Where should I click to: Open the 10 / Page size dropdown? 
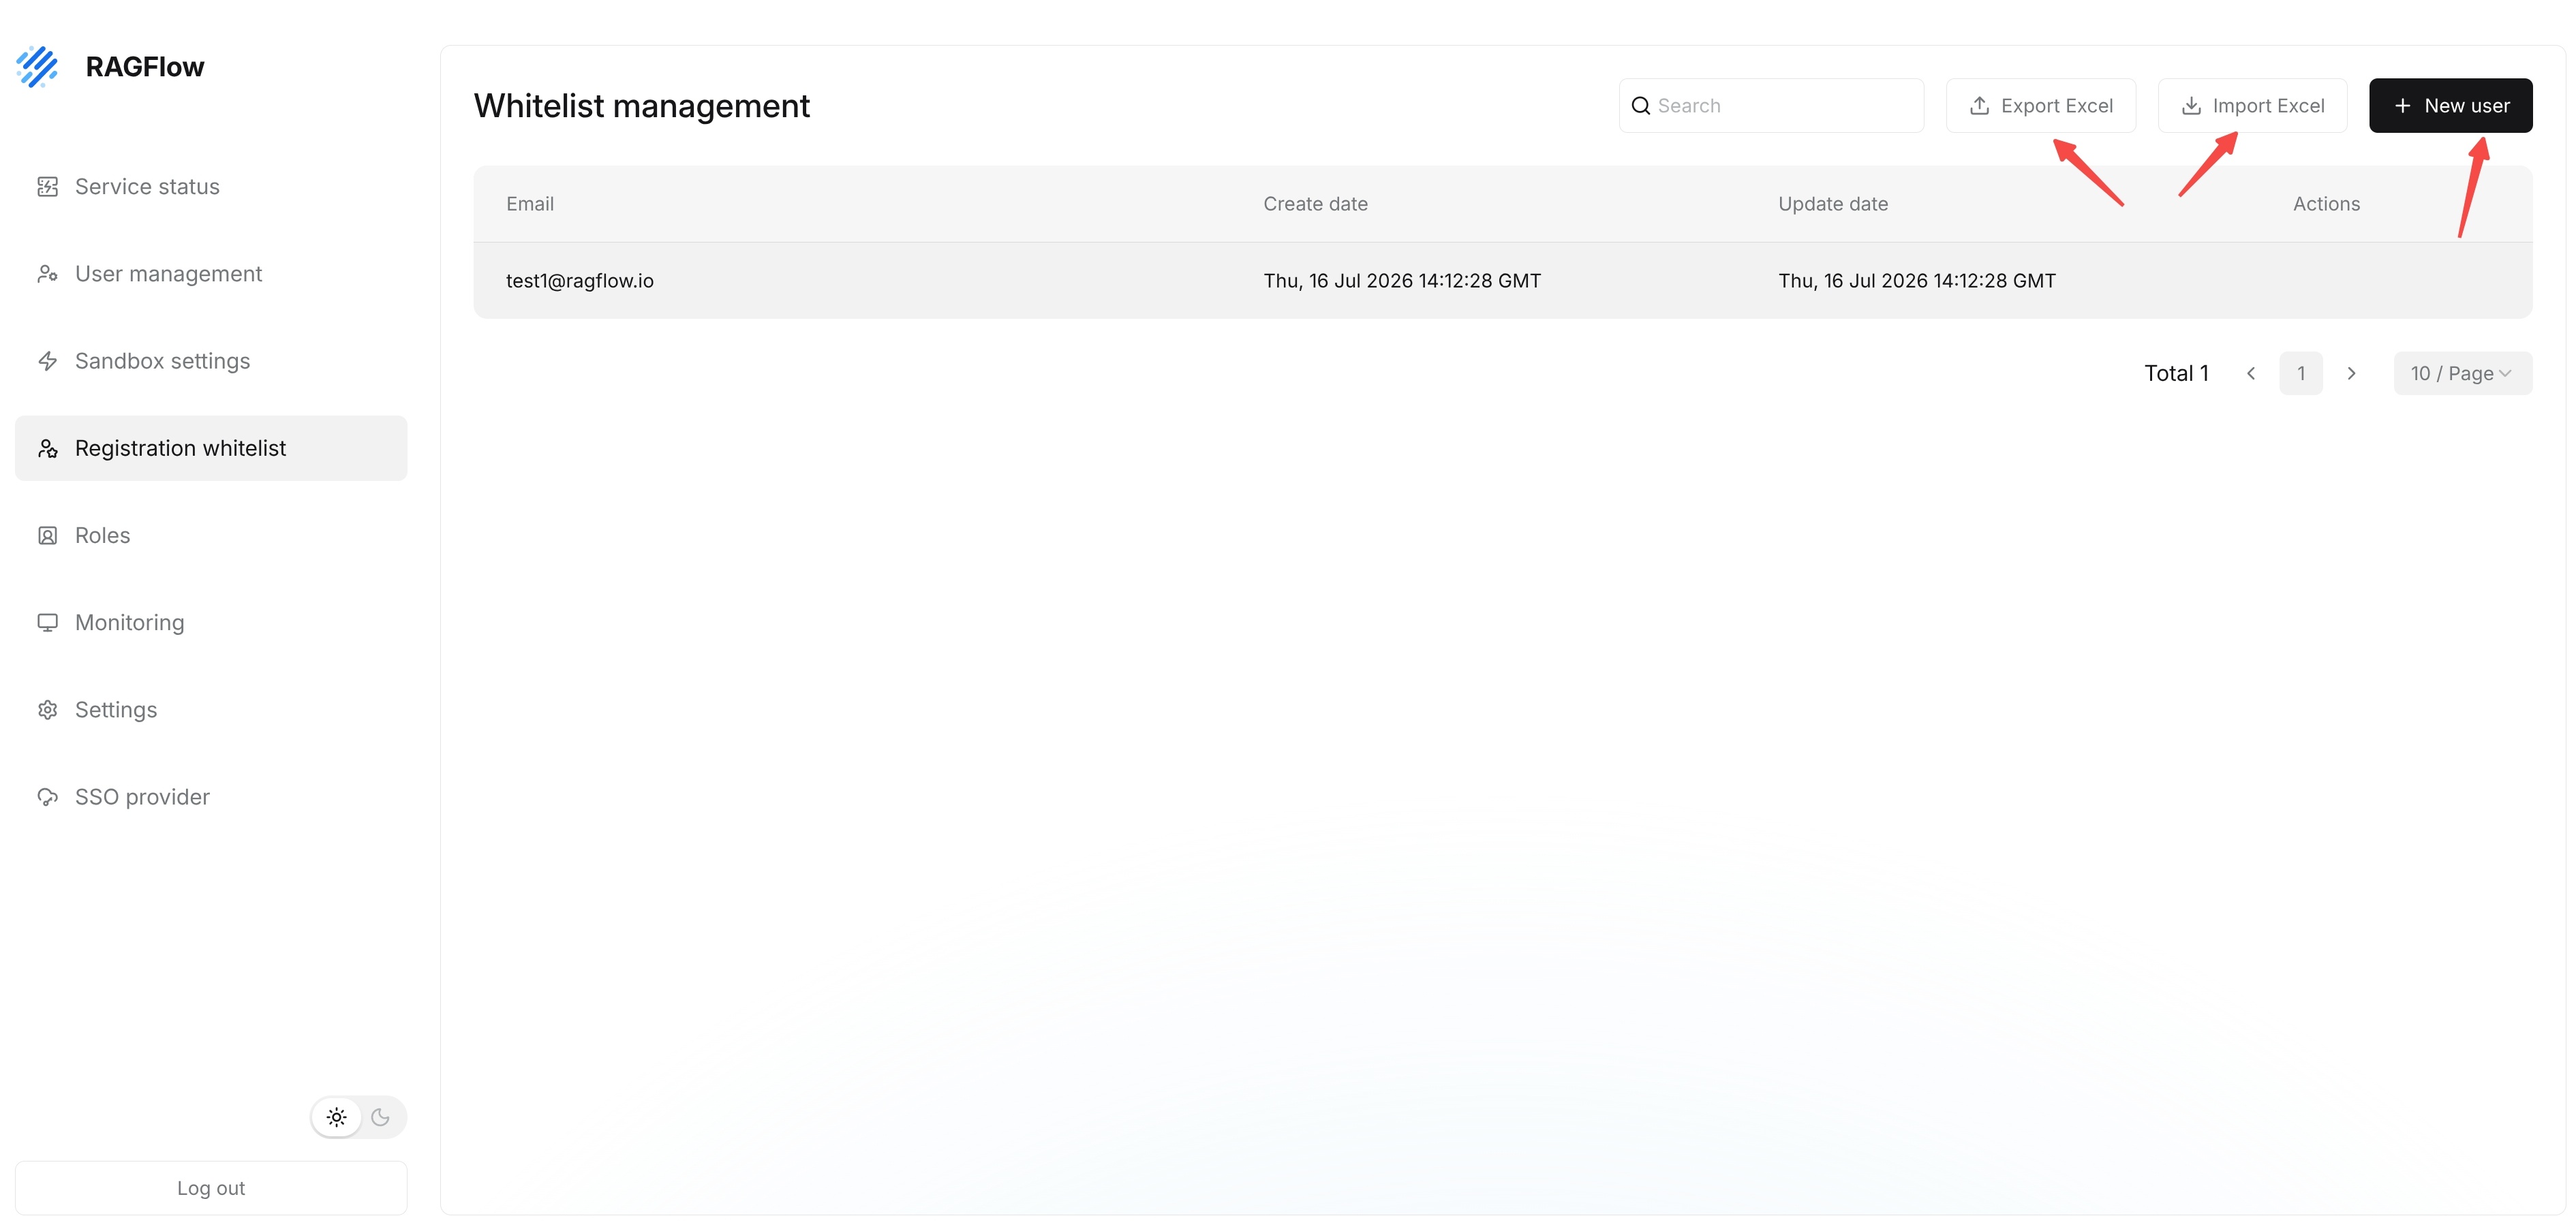[2462, 373]
